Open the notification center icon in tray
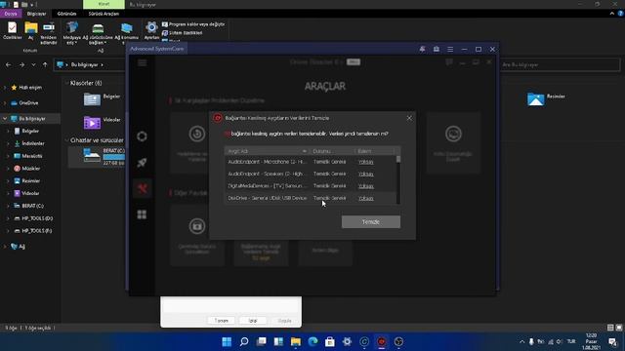This screenshot has width=625, height=351. click(612, 342)
